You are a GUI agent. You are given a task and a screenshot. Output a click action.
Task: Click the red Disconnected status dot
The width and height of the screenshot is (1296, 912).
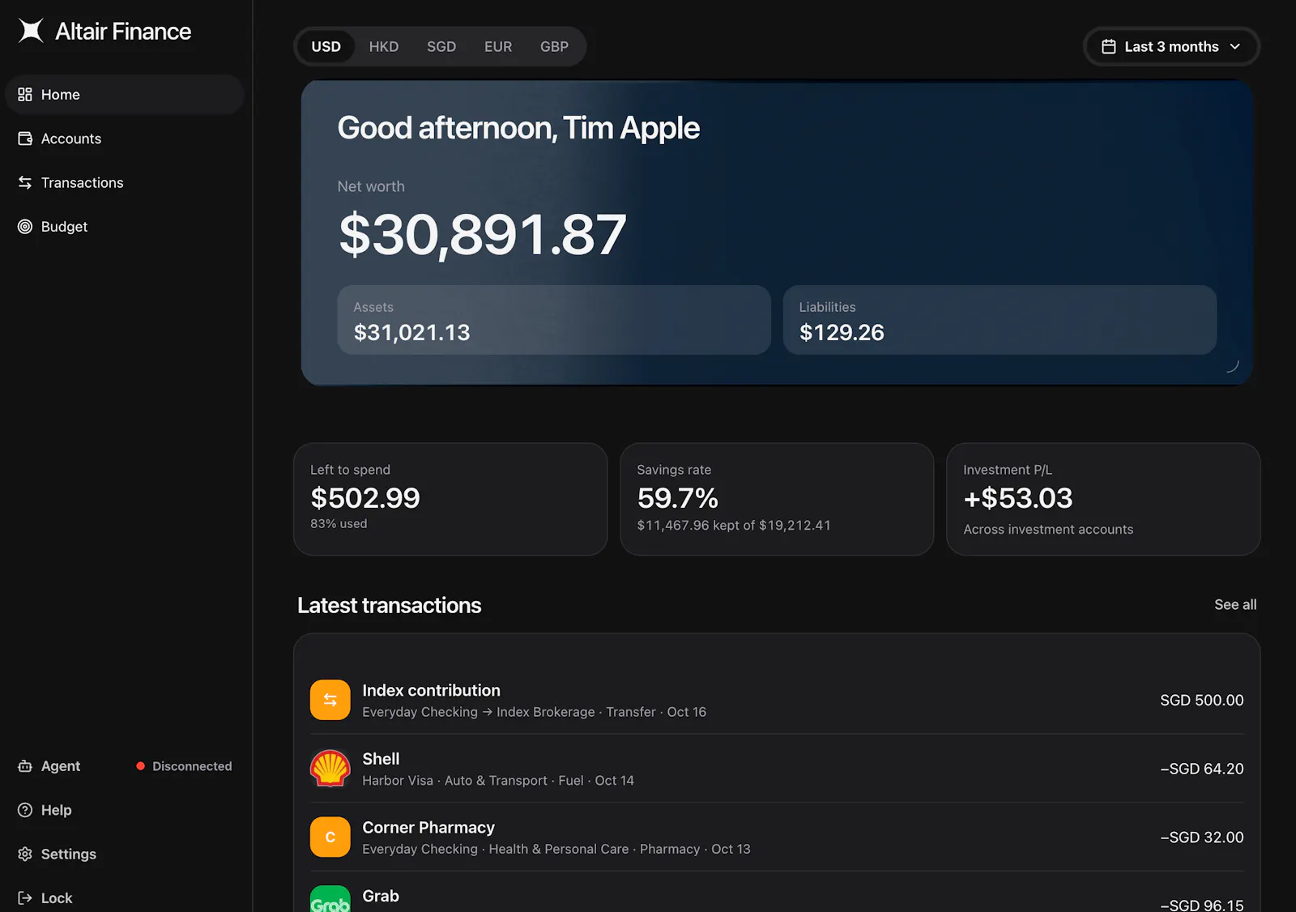tap(141, 766)
